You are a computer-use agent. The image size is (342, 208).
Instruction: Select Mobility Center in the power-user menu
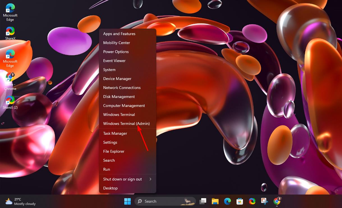(128, 43)
